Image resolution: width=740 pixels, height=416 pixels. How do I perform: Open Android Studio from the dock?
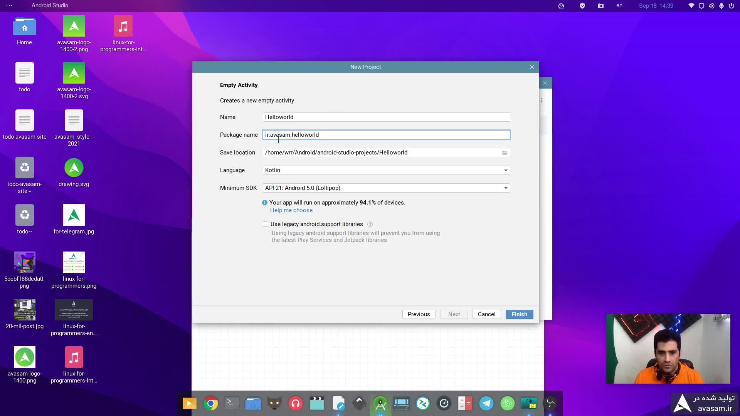380,403
